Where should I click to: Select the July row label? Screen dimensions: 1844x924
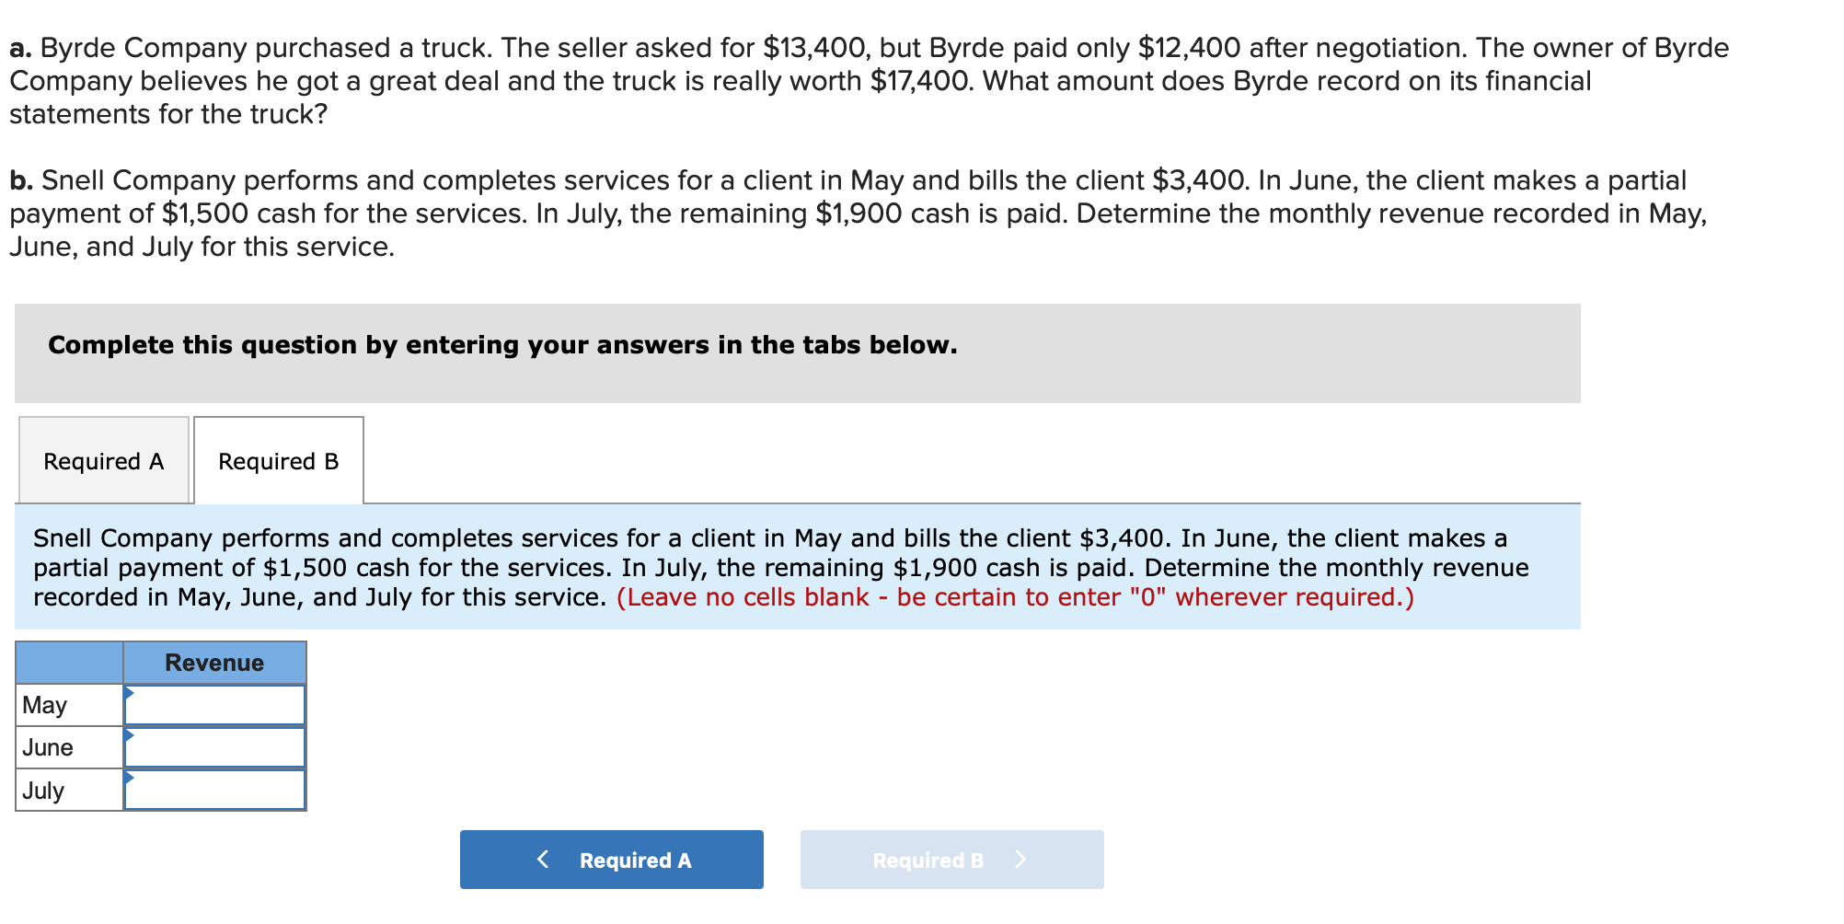43,789
